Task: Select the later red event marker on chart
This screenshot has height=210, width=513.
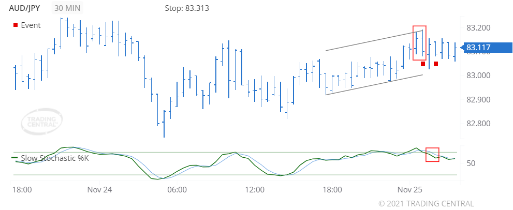Action: (x=436, y=64)
